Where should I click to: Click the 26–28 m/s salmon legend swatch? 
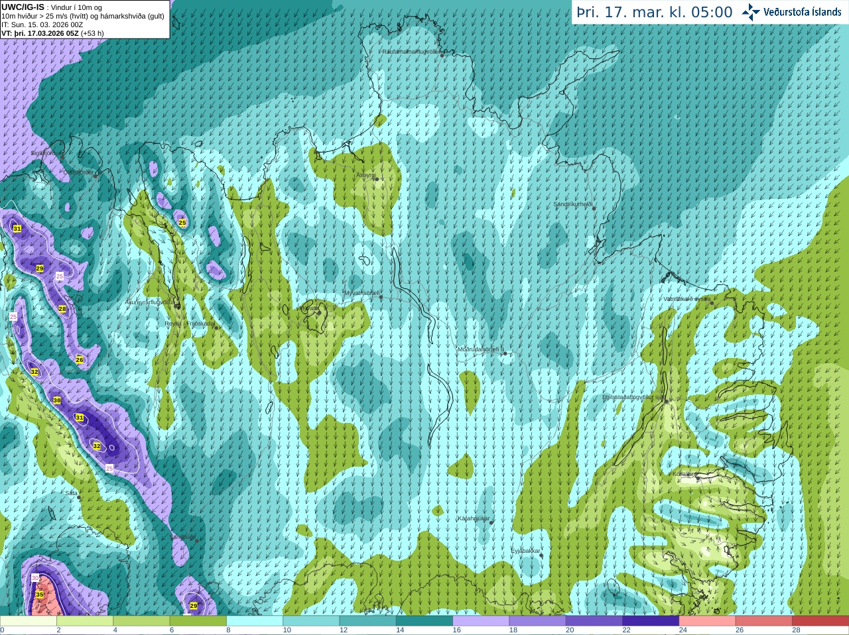[x=764, y=621]
